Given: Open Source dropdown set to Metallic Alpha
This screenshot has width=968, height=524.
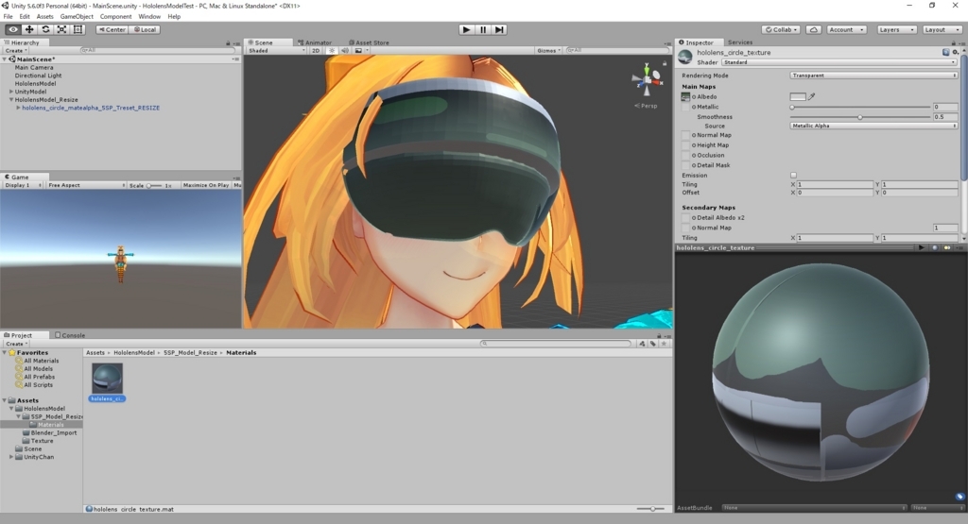Looking at the screenshot, I should click(x=873, y=126).
